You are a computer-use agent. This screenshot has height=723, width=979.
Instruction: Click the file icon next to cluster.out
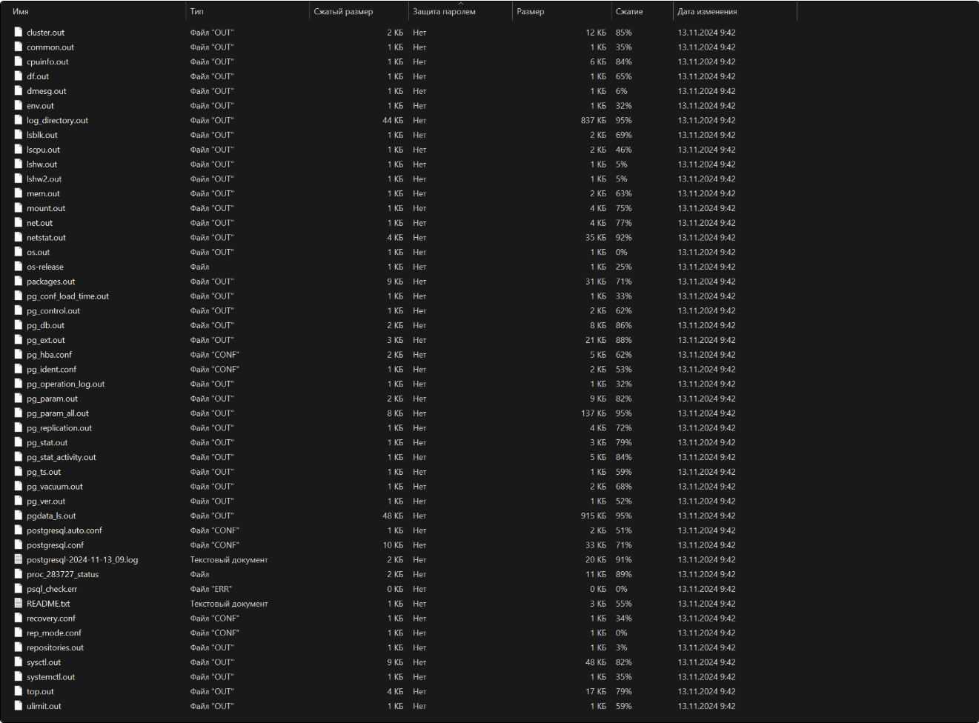click(19, 32)
